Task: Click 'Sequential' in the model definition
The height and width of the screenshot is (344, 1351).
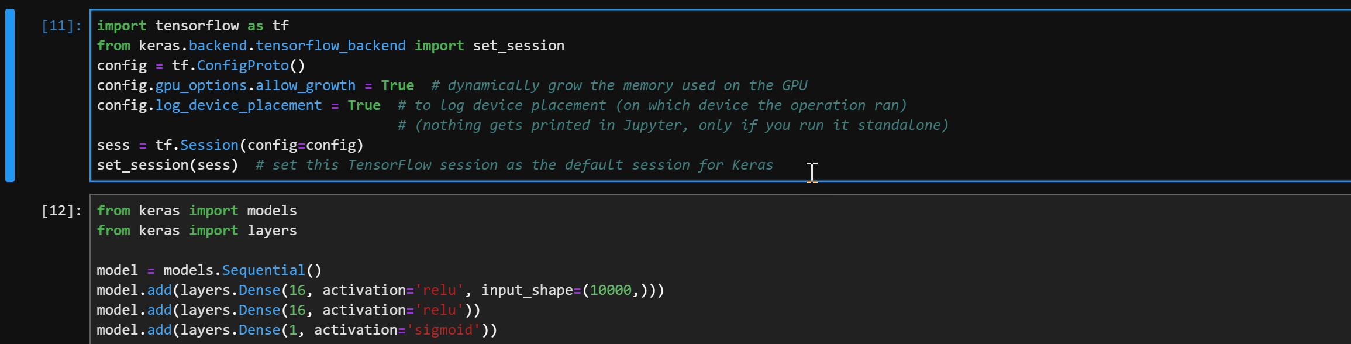Action: (263, 270)
